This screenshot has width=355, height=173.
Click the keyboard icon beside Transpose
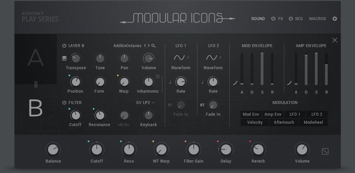[64, 58]
